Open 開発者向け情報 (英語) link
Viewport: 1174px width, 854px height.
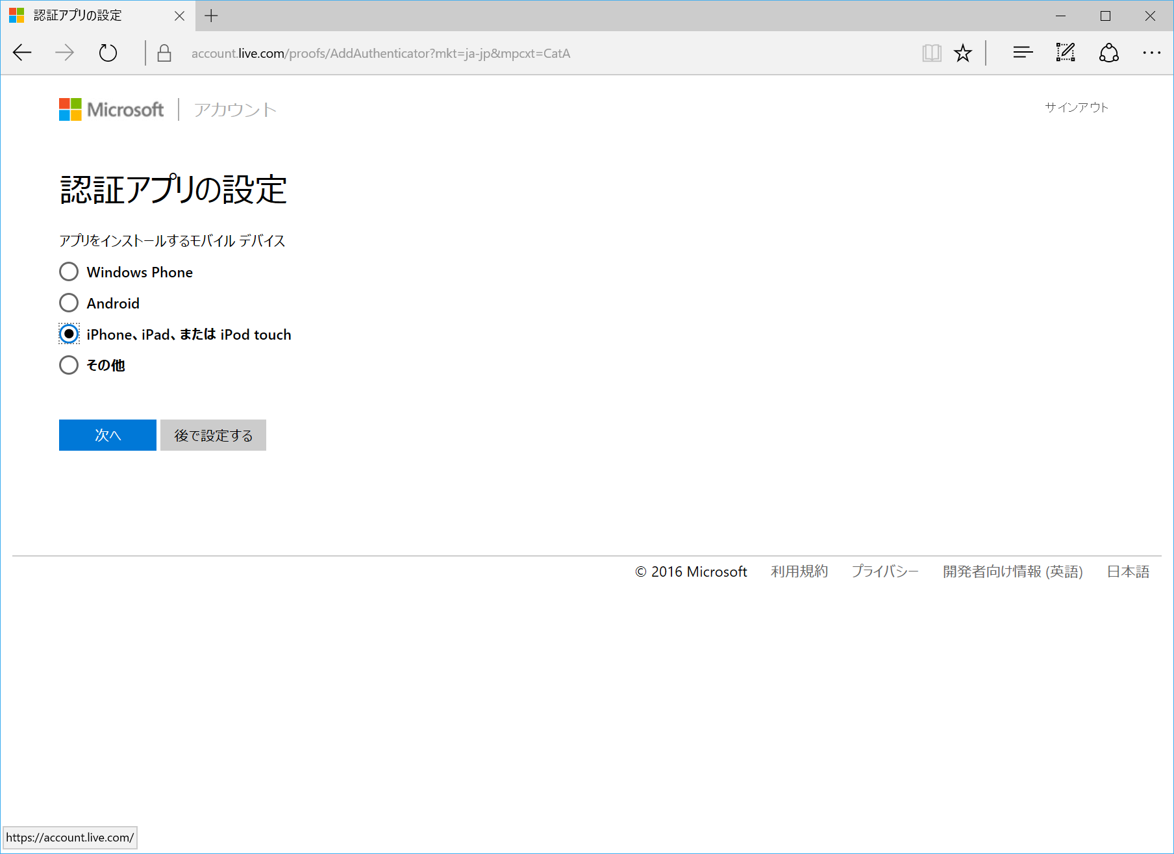(1013, 571)
